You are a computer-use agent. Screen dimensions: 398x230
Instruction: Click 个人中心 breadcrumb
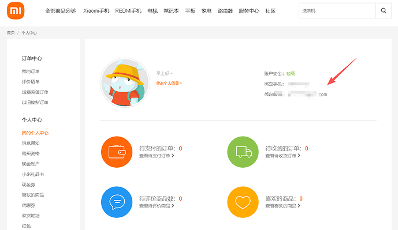29,33
